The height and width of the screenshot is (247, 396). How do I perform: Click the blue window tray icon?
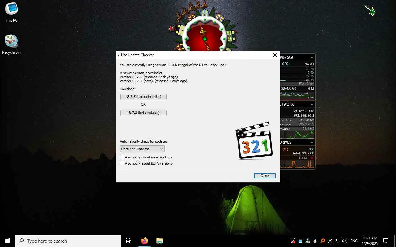click(x=300, y=241)
